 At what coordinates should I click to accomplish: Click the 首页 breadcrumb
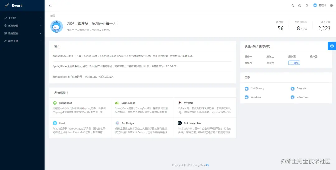[53, 16]
